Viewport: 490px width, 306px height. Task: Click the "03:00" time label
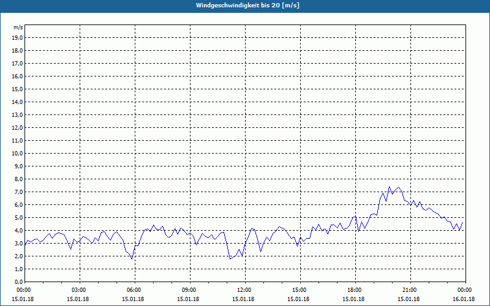click(x=80, y=290)
